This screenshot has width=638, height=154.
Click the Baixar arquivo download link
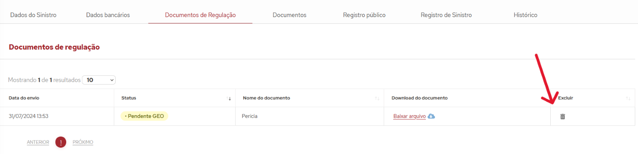tap(410, 116)
